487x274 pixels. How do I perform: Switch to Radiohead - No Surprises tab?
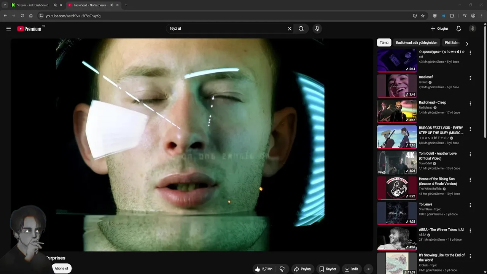[90, 5]
